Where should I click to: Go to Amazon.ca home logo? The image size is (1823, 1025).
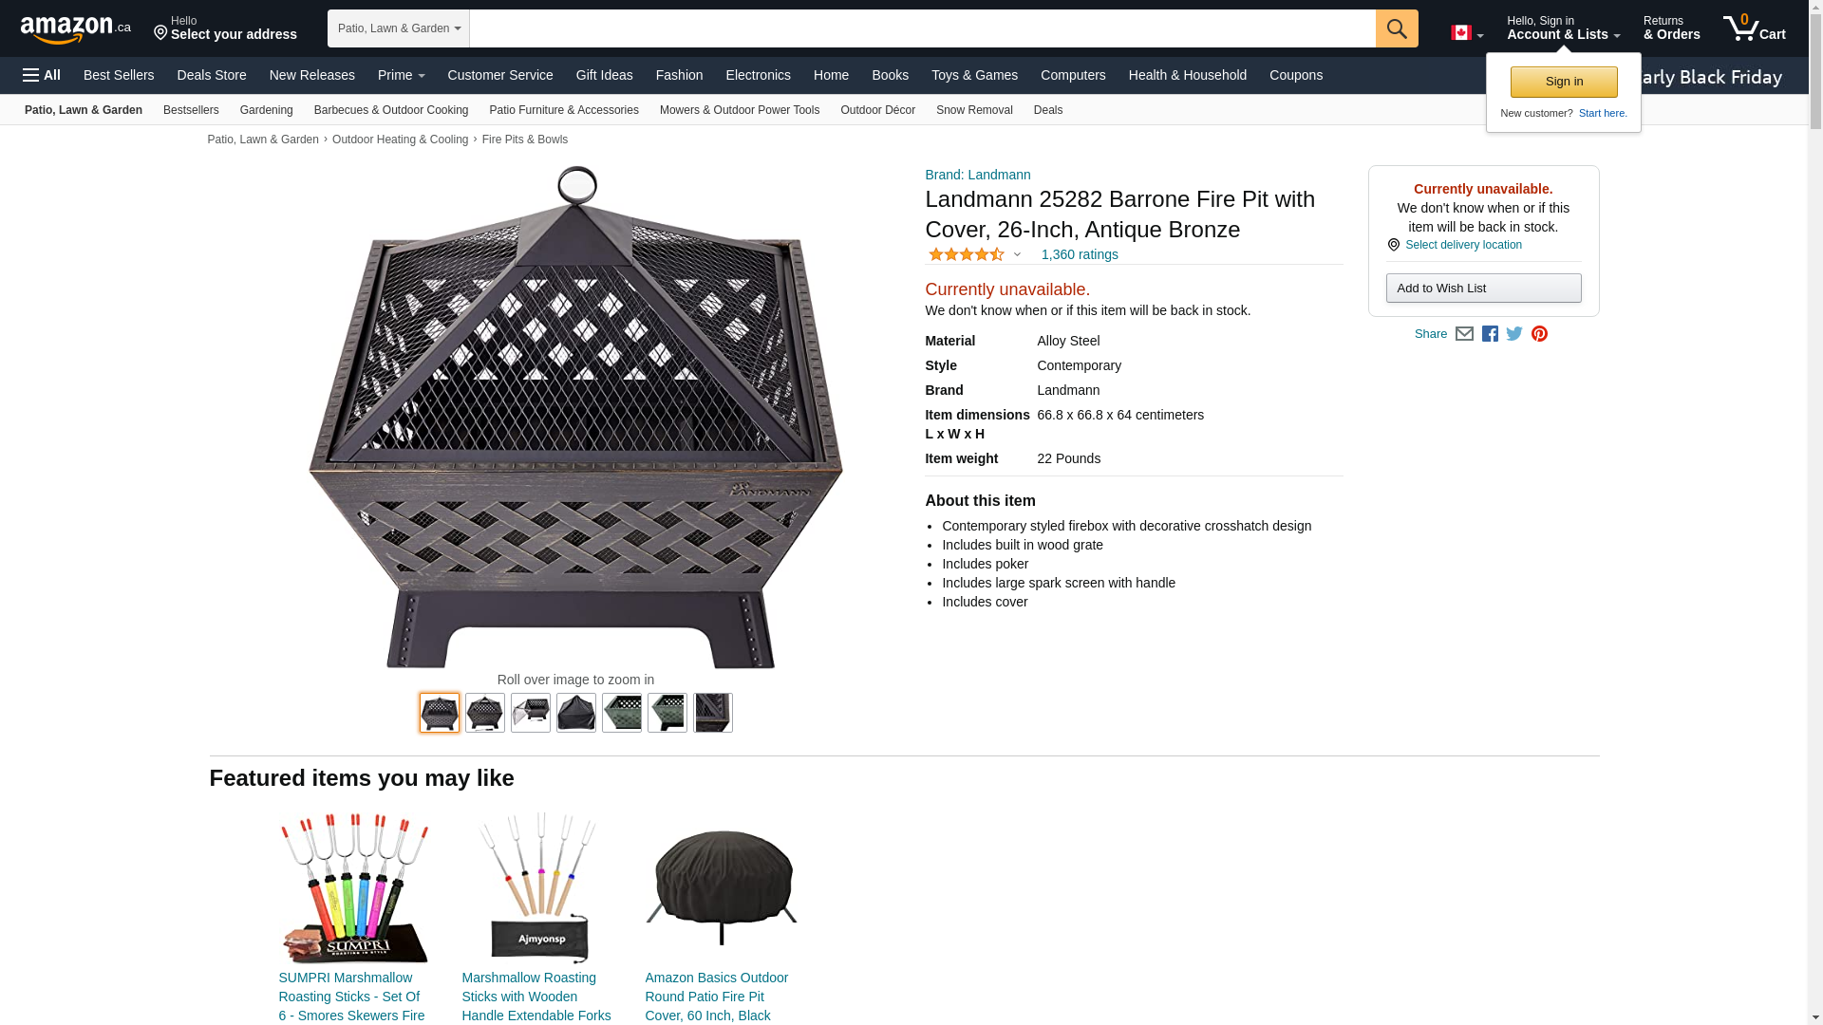[76, 29]
